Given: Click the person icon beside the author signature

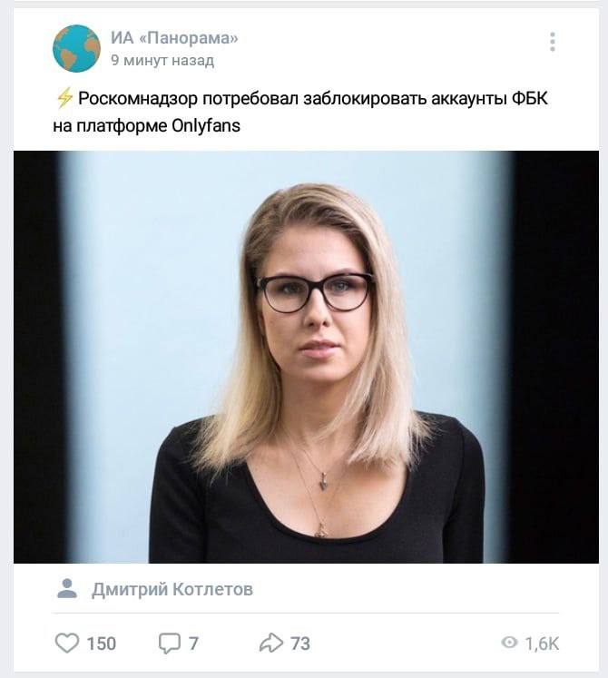Looking at the screenshot, I should (67, 588).
